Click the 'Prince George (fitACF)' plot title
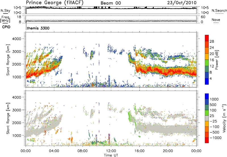 [x=54, y=3]
